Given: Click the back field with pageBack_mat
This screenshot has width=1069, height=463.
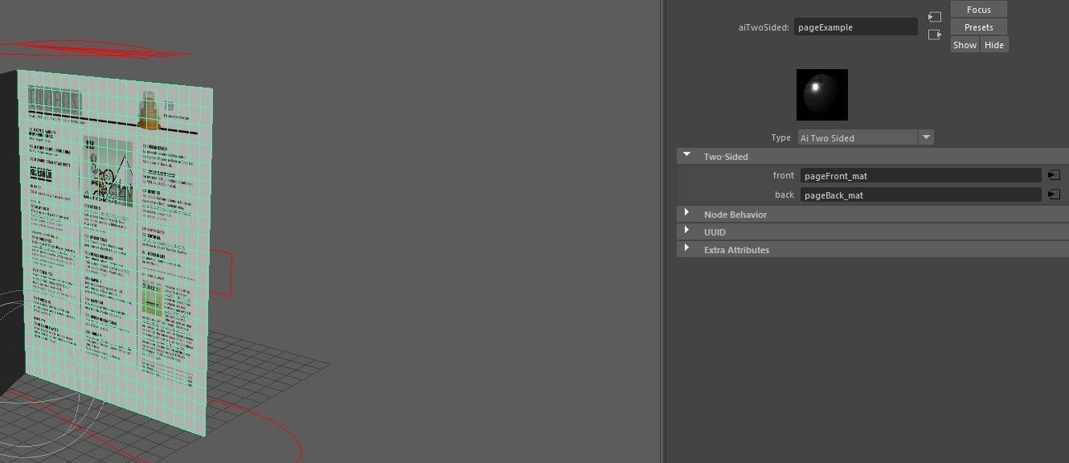Looking at the screenshot, I should click(921, 195).
